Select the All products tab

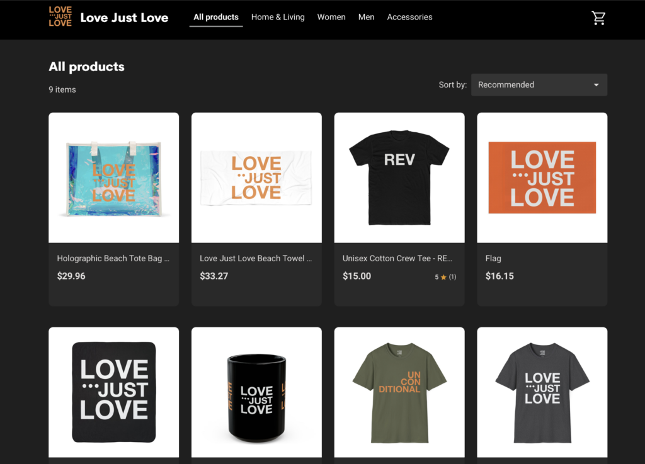pos(216,17)
